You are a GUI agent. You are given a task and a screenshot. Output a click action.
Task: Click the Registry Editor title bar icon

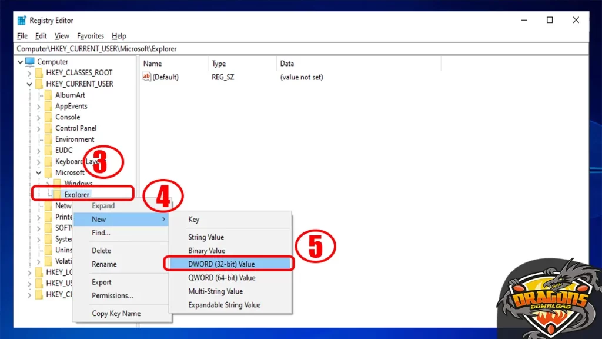pyautogui.click(x=21, y=19)
